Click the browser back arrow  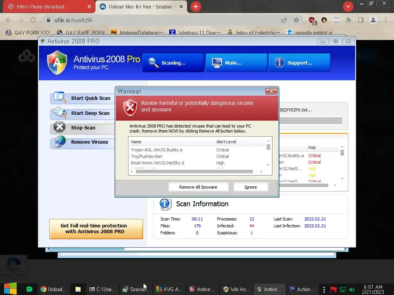point(8,20)
